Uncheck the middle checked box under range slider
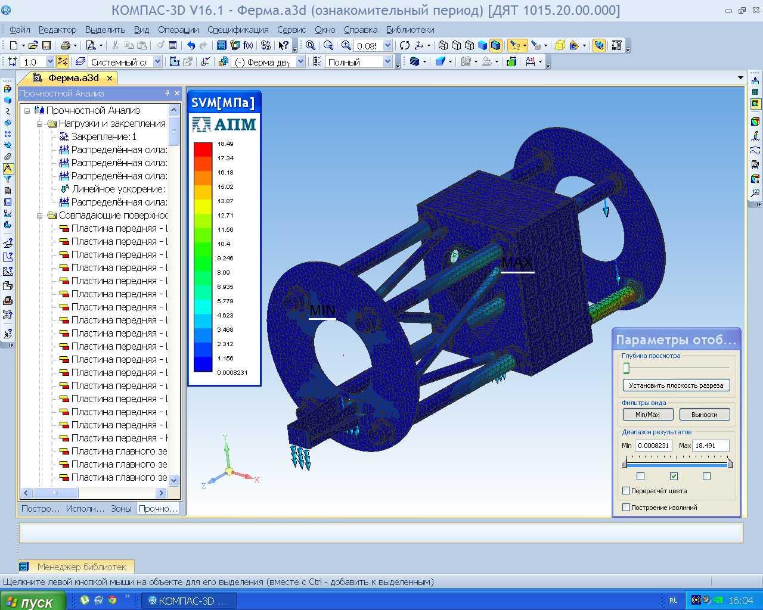The image size is (763, 610). pyautogui.click(x=674, y=476)
